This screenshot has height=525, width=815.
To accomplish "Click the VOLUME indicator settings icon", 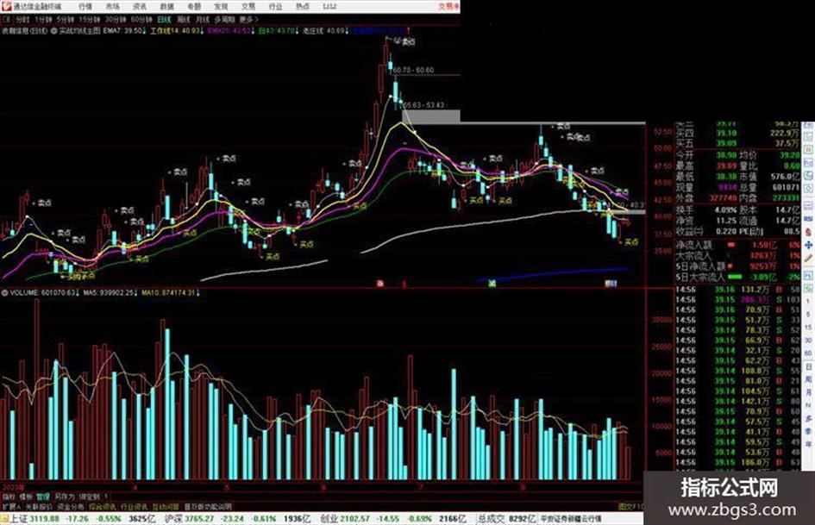I will click(4, 292).
